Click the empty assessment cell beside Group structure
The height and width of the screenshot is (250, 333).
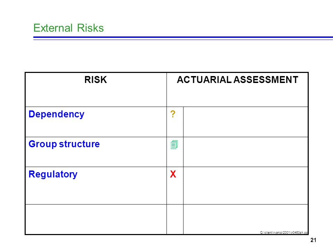(x=246, y=152)
